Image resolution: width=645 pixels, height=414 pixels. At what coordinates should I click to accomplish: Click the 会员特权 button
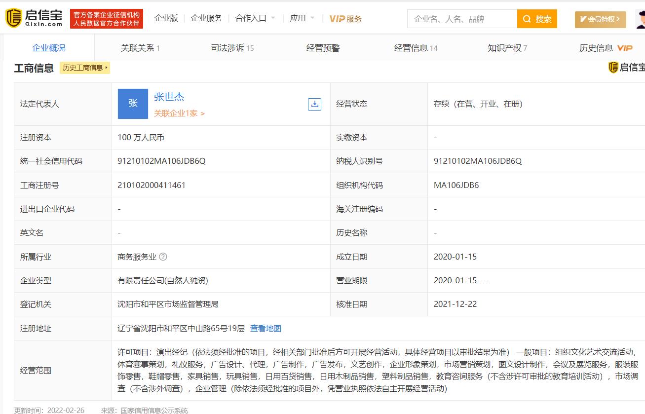(x=600, y=19)
